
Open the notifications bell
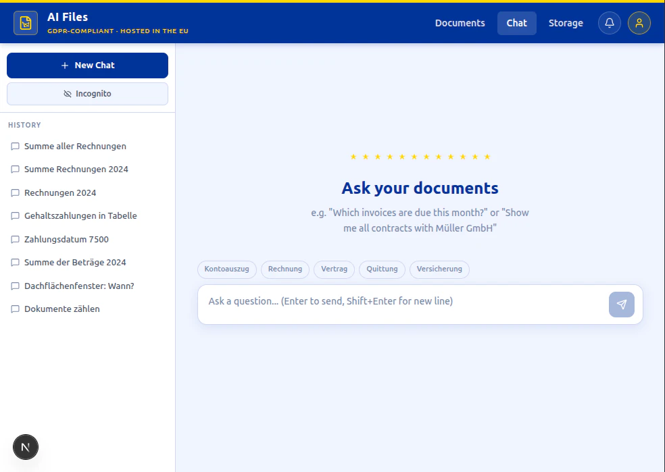610,23
